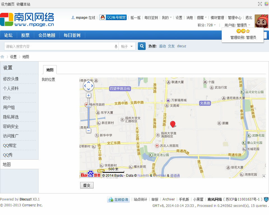Toggle the widescreen layout icon at top right
This screenshot has height=215, width=269.
point(260,4)
